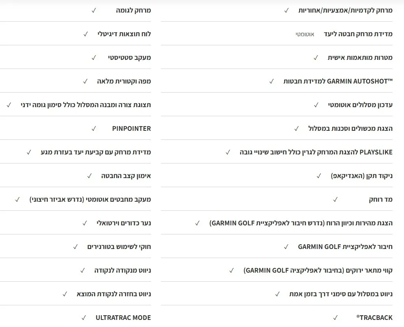This screenshot has width=404, height=327.
Task: Click the checkmark beside חוקי לשימוש בטורנירים
Action: (x=75, y=247)
